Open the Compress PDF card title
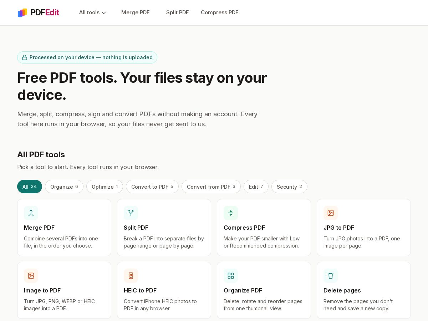The width and height of the screenshot is (428, 321). [x=244, y=228]
